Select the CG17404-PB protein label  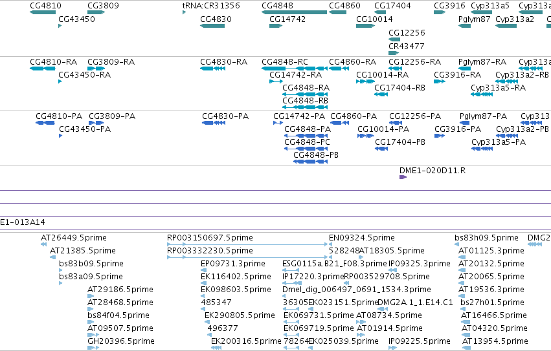tap(400, 142)
